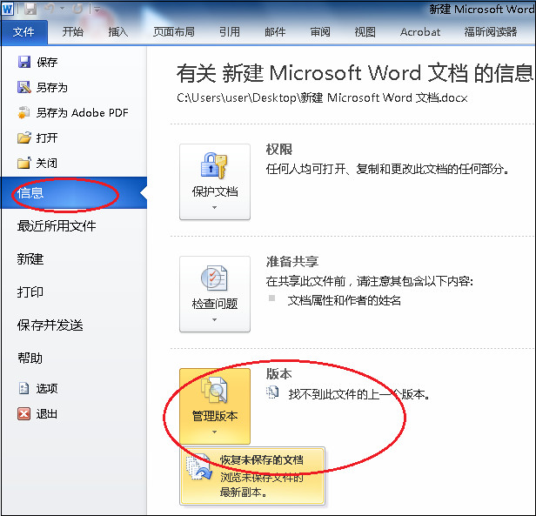Expand the 检查问题 dropdown arrow
This screenshot has height=516, width=536.
click(215, 319)
